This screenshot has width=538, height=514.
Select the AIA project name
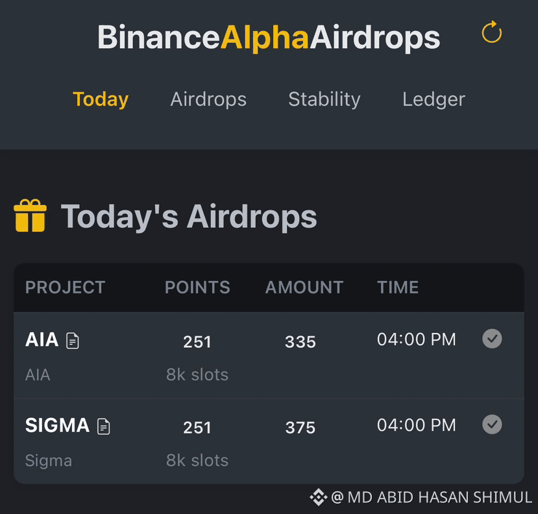[x=42, y=339]
